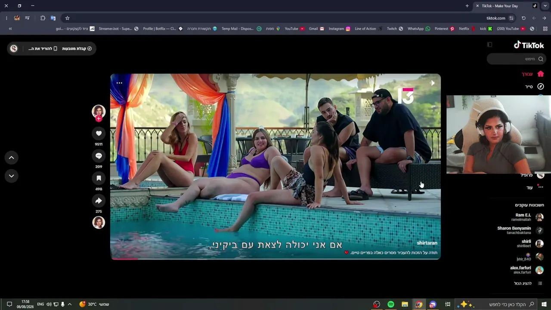Show hidden system tray icons
551x310 pixels.
pos(70,304)
